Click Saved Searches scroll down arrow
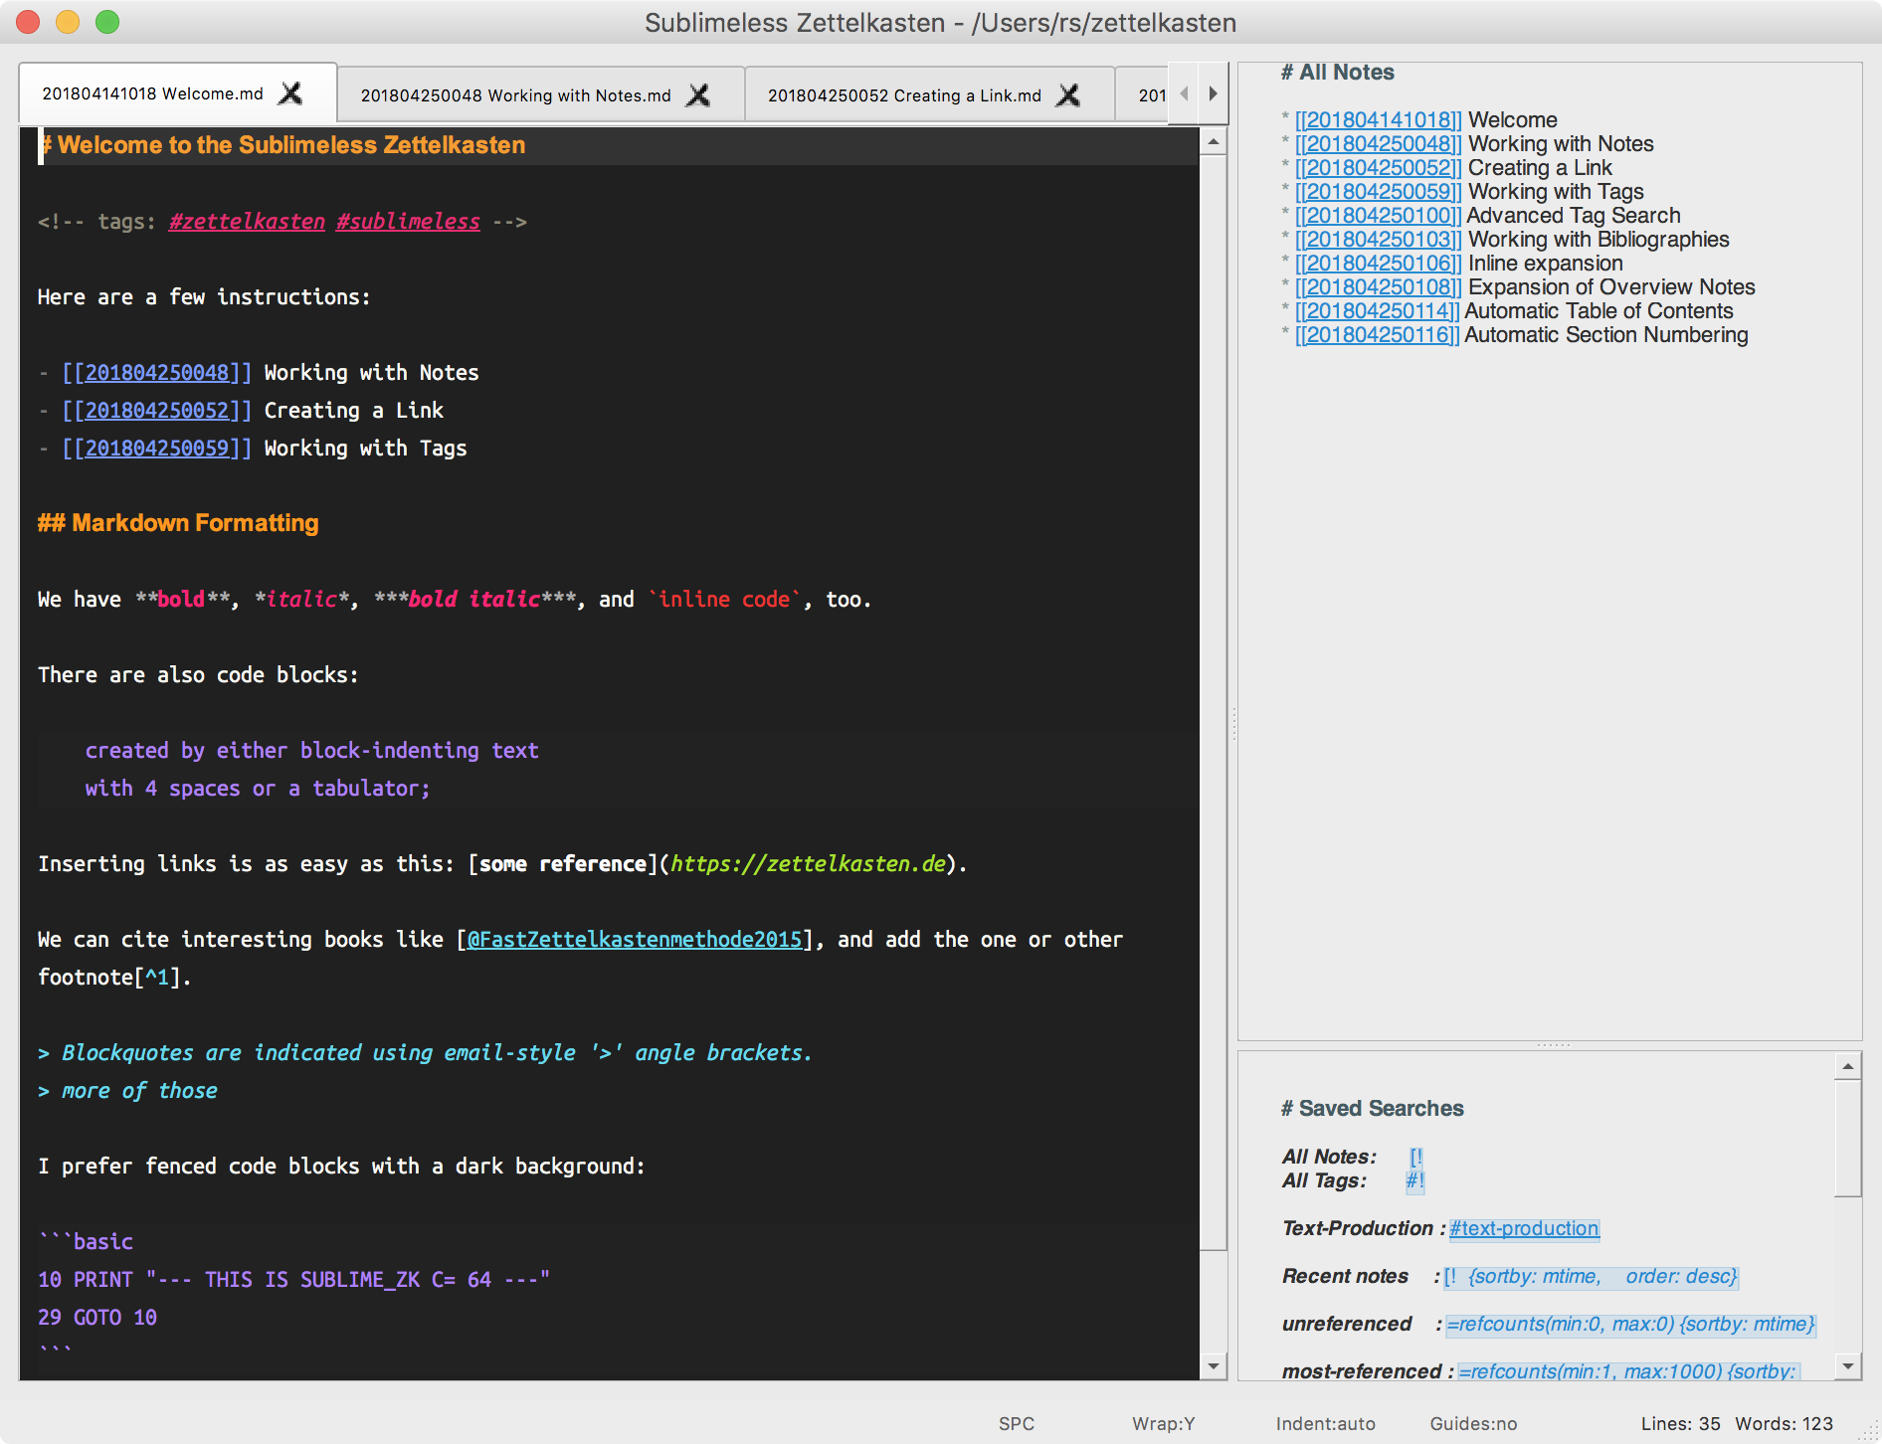1882x1444 pixels. point(1847,1366)
